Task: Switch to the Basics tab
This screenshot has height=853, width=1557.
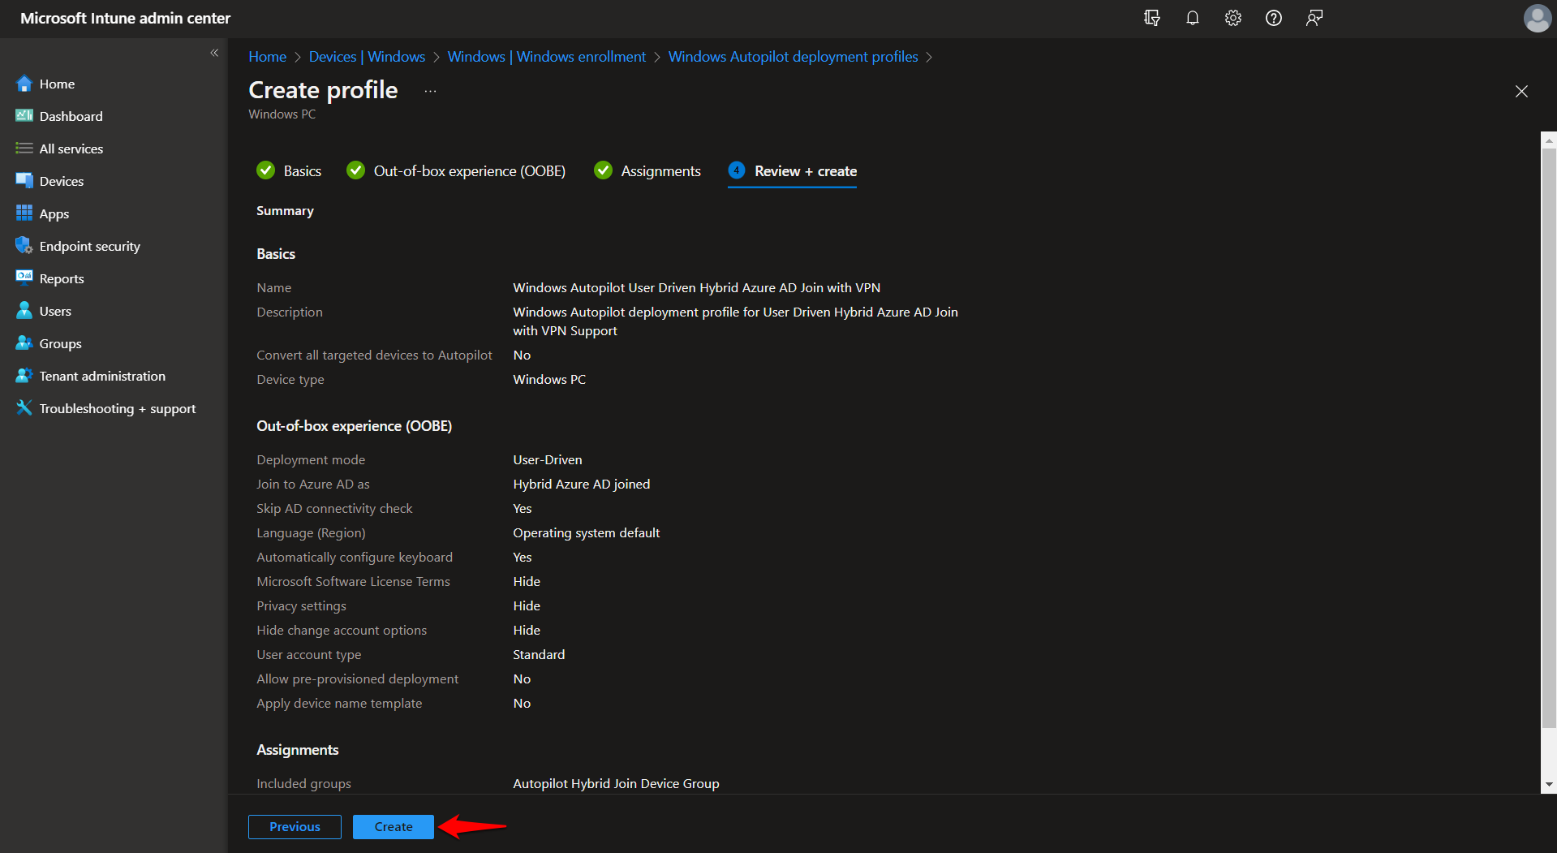Action: [303, 170]
